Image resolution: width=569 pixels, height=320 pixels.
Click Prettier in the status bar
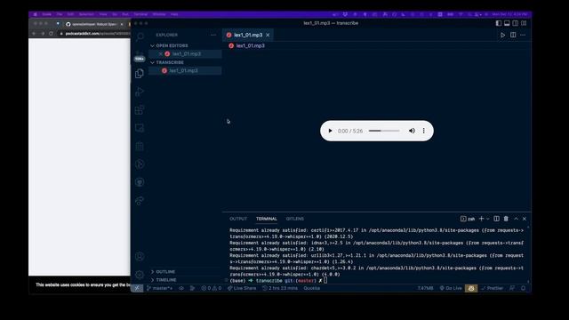(x=492, y=288)
